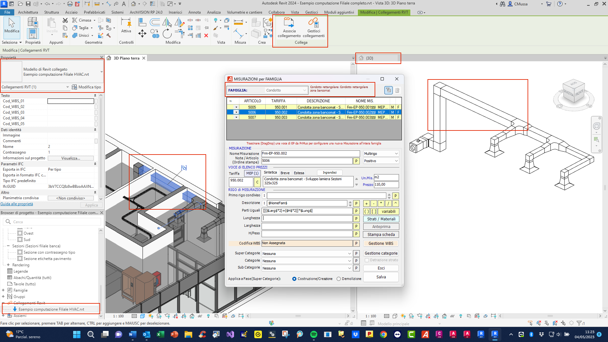Click the selection filter funnel in the status bar
Viewport: 608px width, 342px height.
pyautogui.click(x=579, y=323)
